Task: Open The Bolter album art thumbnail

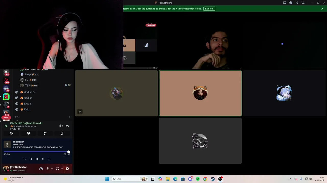Action: (7, 144)
